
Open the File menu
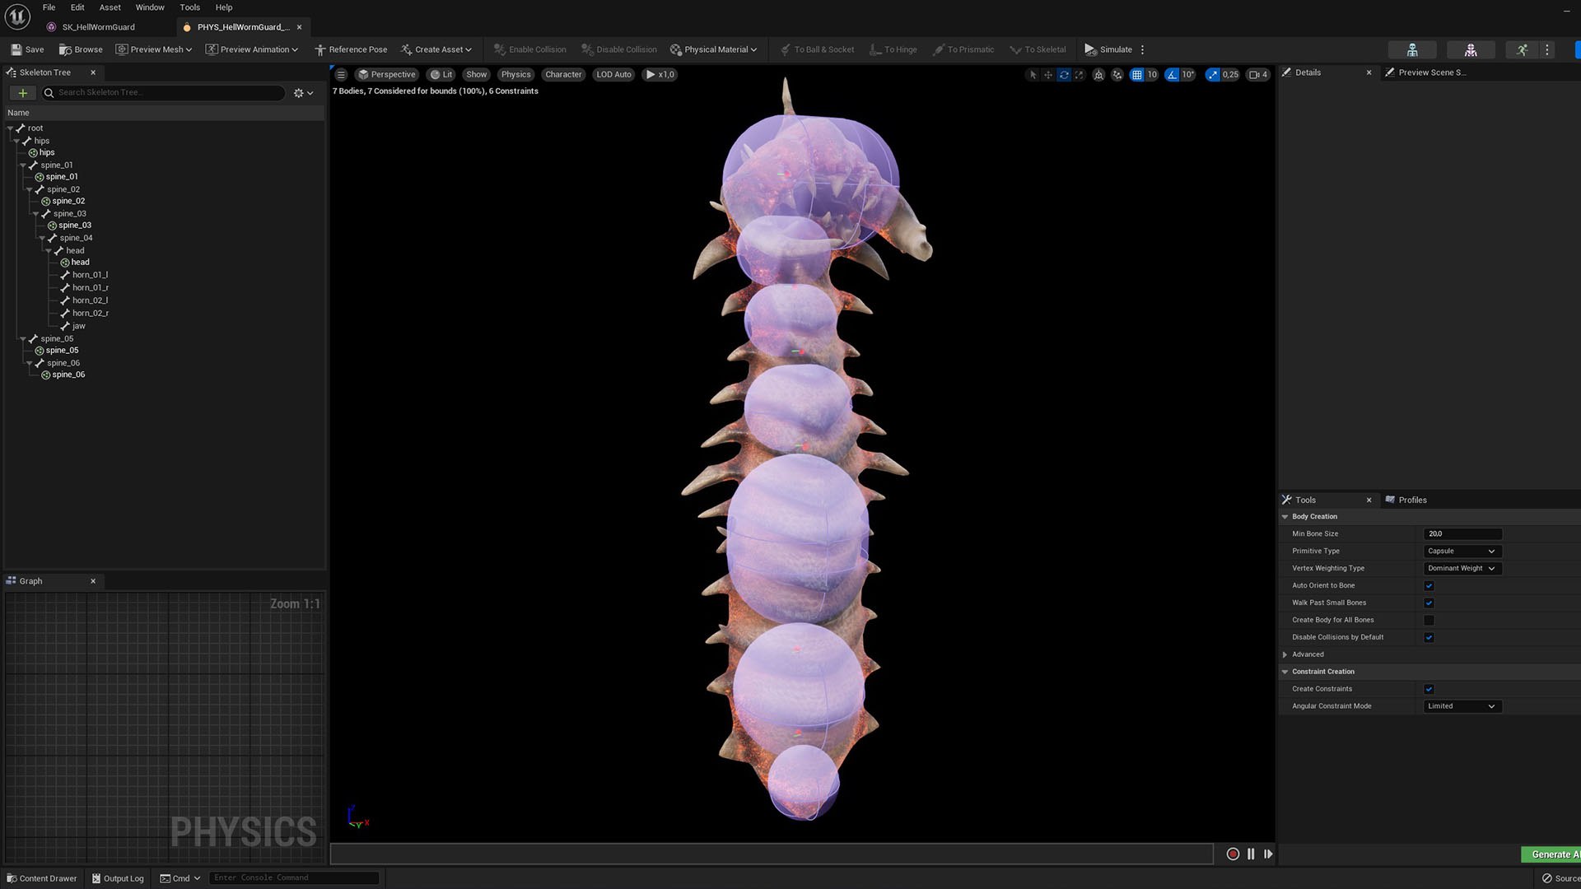tap(49, 7)
